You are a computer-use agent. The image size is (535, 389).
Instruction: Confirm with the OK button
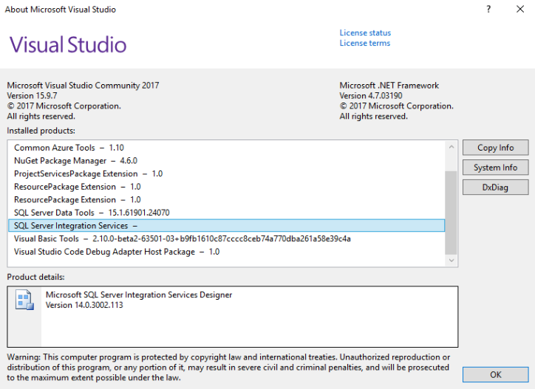point(495,375)
